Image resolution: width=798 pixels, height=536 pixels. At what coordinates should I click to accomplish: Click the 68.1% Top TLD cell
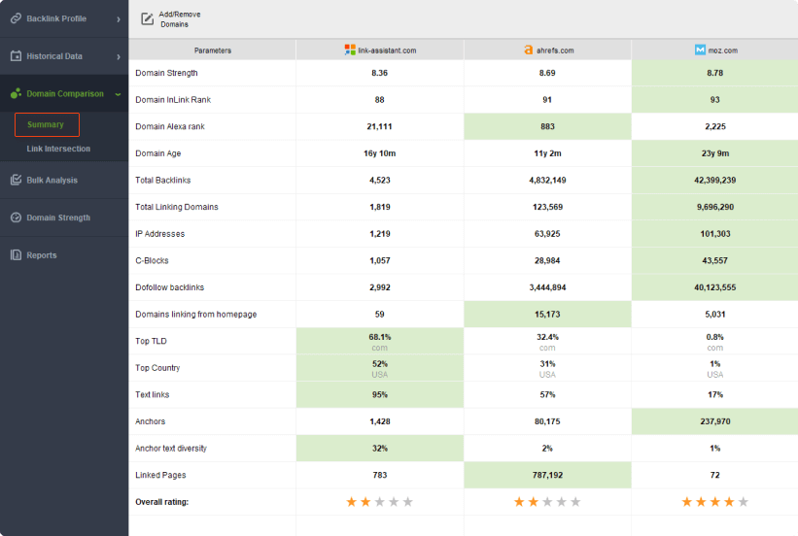[380, 341]
